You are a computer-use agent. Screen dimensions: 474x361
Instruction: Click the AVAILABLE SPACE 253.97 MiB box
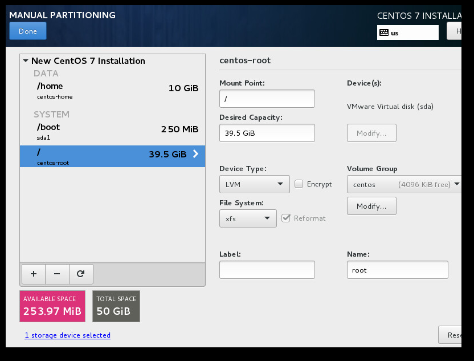tap(52, 306)
